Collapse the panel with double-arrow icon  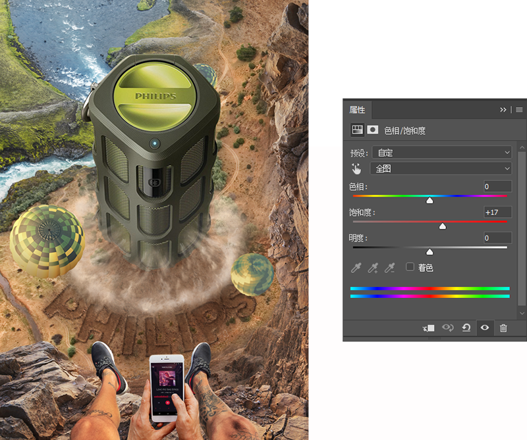click(503, 110)
